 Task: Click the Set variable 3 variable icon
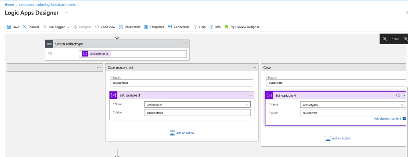pos(113,95)
